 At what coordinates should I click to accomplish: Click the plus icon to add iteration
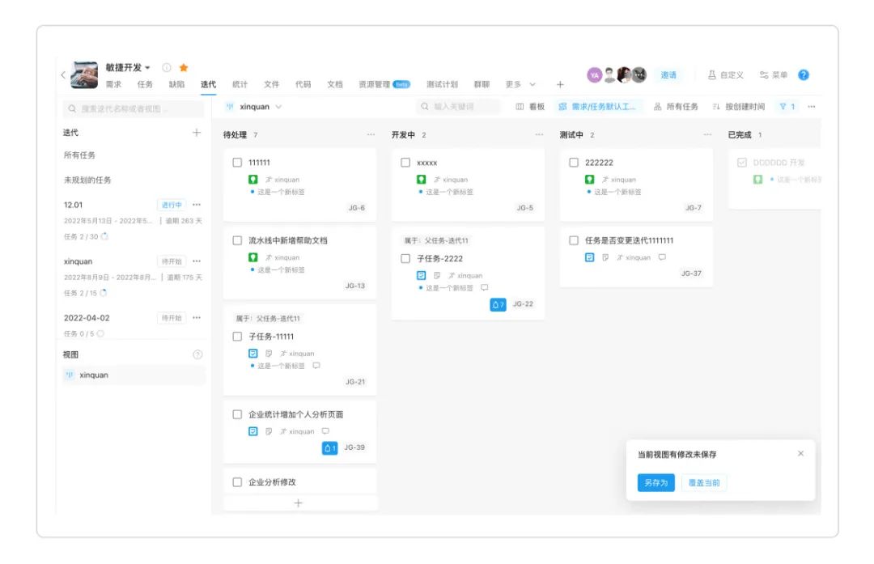click(196, 133)
